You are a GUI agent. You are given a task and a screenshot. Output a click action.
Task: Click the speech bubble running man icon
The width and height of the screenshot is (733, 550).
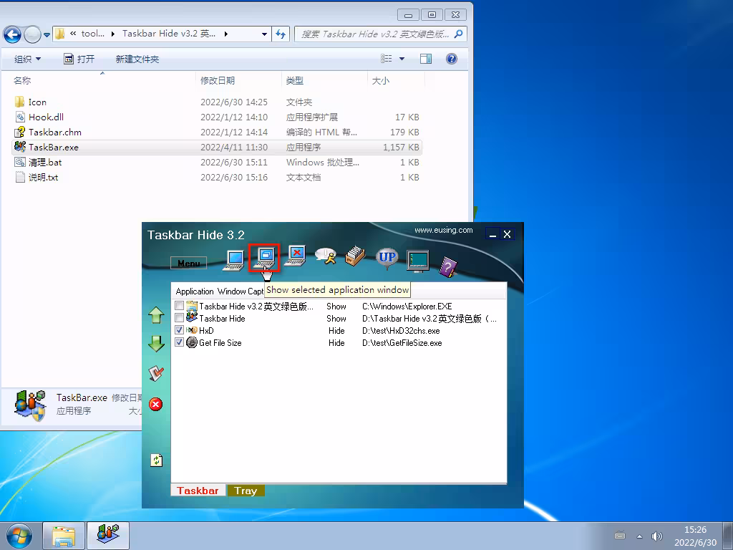(x=326, y=256)
